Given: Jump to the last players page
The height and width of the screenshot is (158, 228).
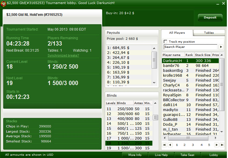Looking at the screenshot, I should (222, 145).
